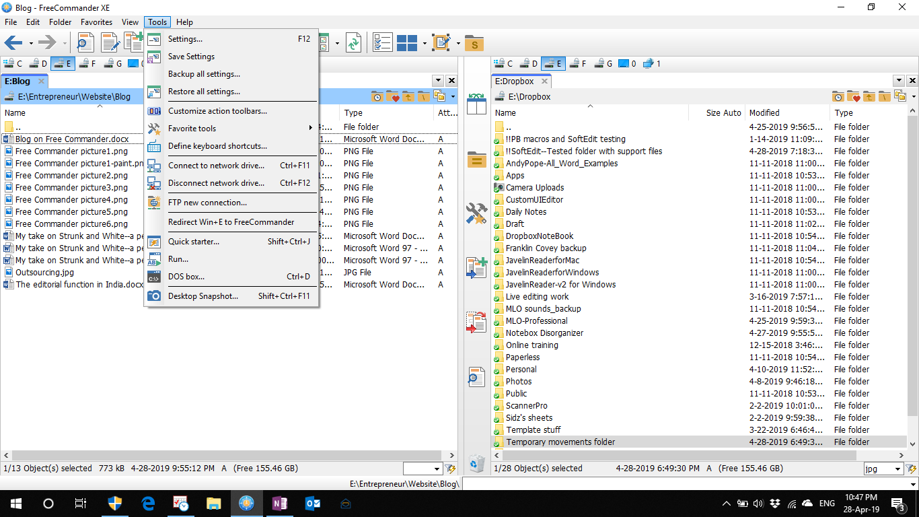Open the right panel jpg filter combo box

click(x=883, y=469)
